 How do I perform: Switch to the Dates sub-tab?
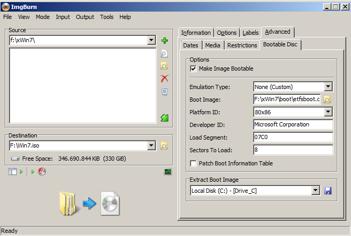pos(190,45)
